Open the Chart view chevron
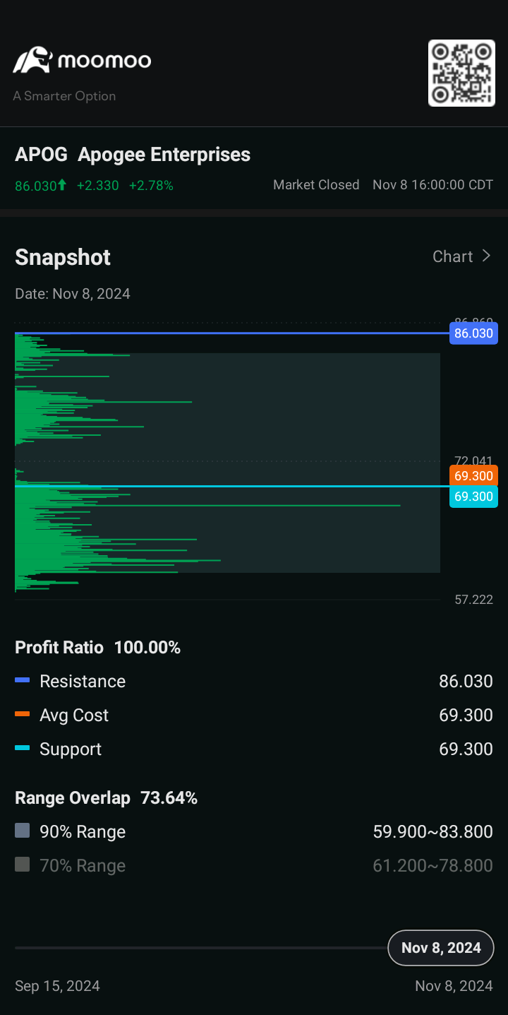 (x=485, y=256)
